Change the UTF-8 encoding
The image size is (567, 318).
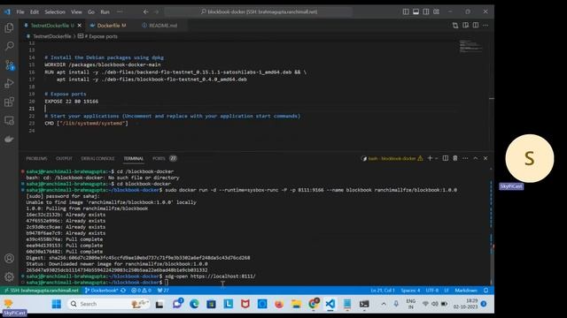click(x=432, y=291)
